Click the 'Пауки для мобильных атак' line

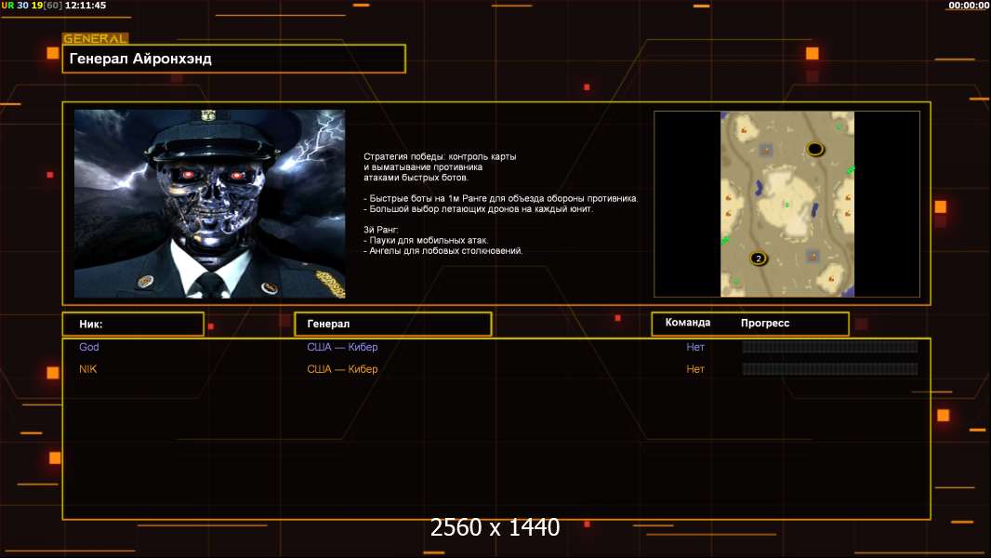click(x=426, y=240)
